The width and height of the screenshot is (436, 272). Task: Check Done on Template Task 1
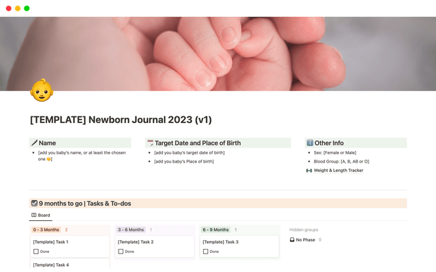35,252
